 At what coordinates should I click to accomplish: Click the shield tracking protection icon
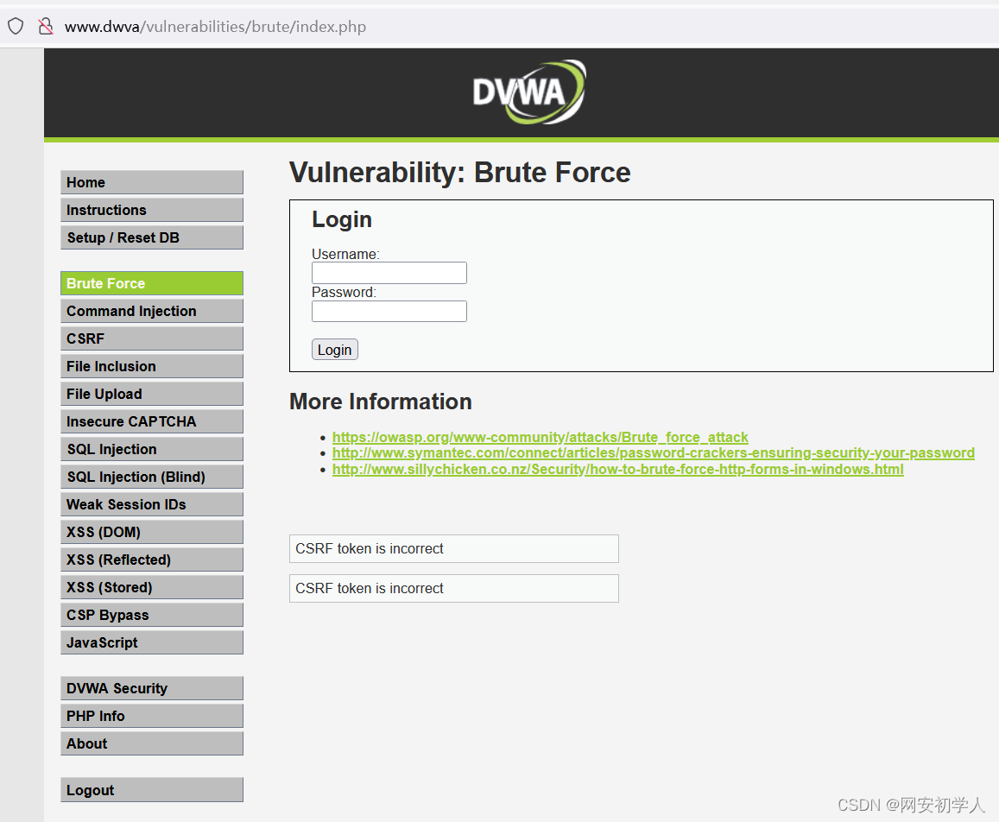(16, 26)
